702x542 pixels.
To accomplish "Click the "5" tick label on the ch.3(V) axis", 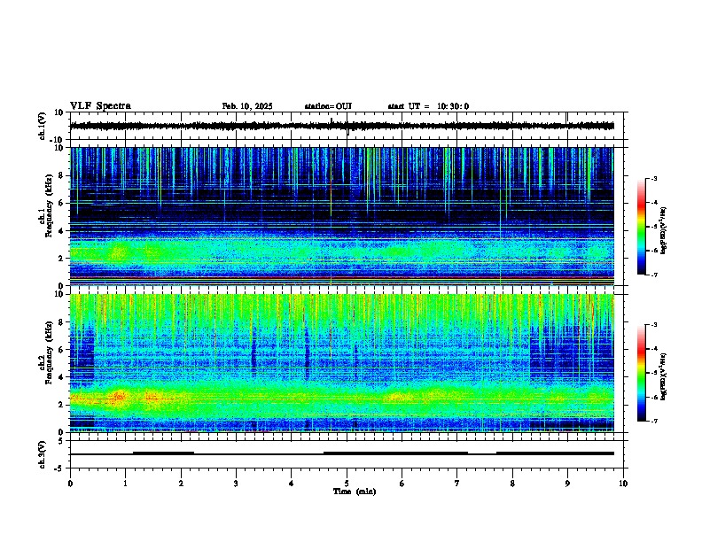I will click(61, 440).
